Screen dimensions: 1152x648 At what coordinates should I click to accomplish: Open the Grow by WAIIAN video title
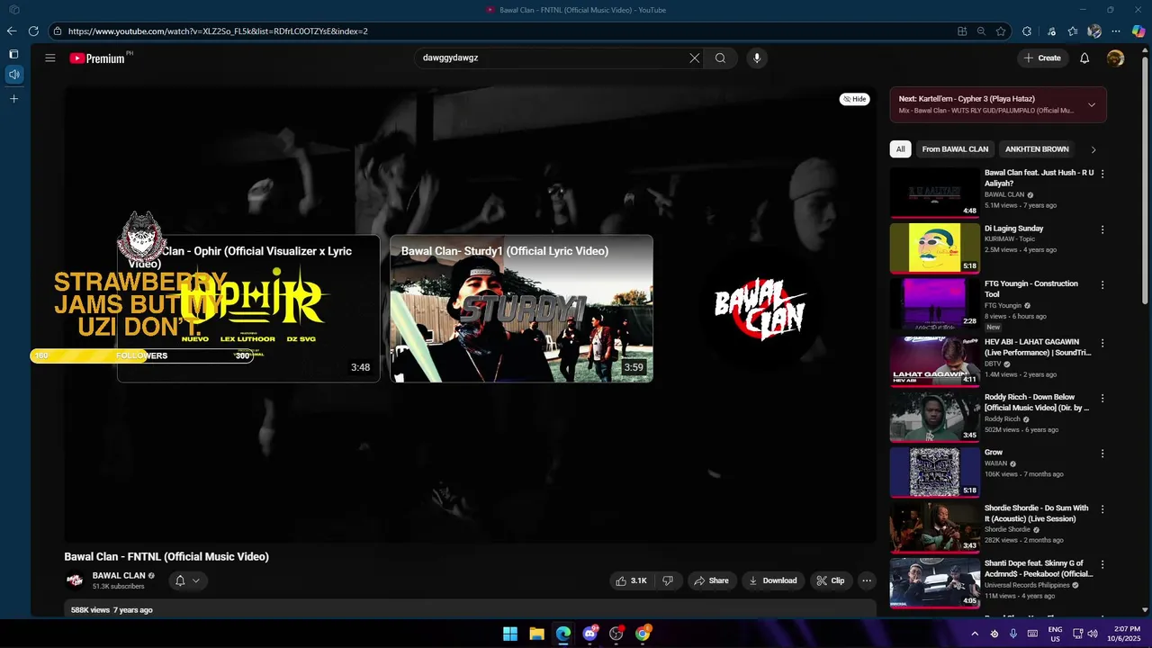click(994, 453)
